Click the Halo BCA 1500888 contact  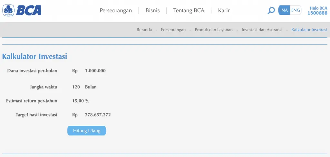tap(317, 11)
